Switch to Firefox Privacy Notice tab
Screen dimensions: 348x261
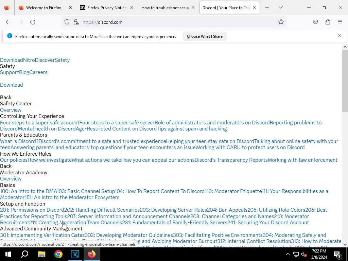point(107,8)
